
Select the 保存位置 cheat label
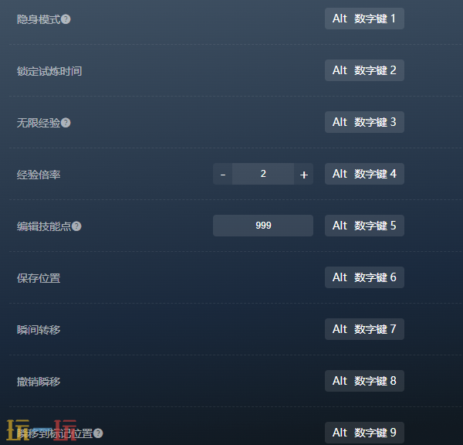point(39,278)
